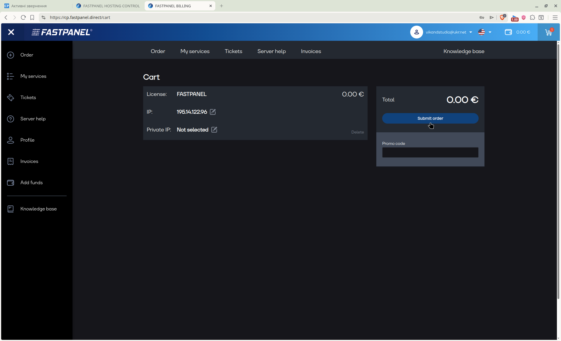Open the shopping cart icon

pos(549,32)
